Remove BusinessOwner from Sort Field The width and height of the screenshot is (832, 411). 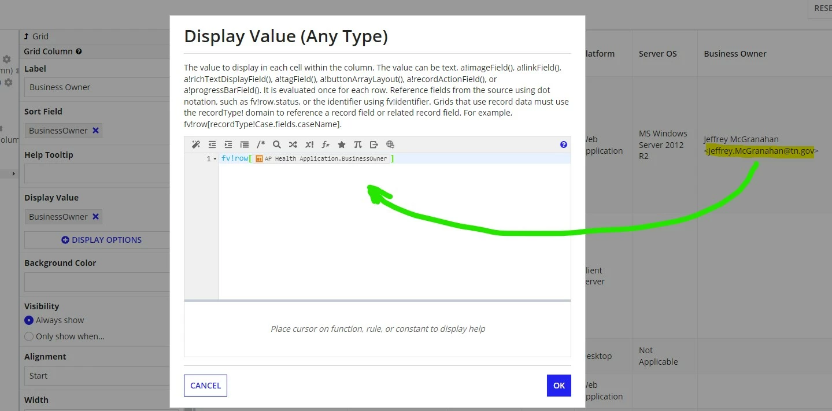coord(96,131)
